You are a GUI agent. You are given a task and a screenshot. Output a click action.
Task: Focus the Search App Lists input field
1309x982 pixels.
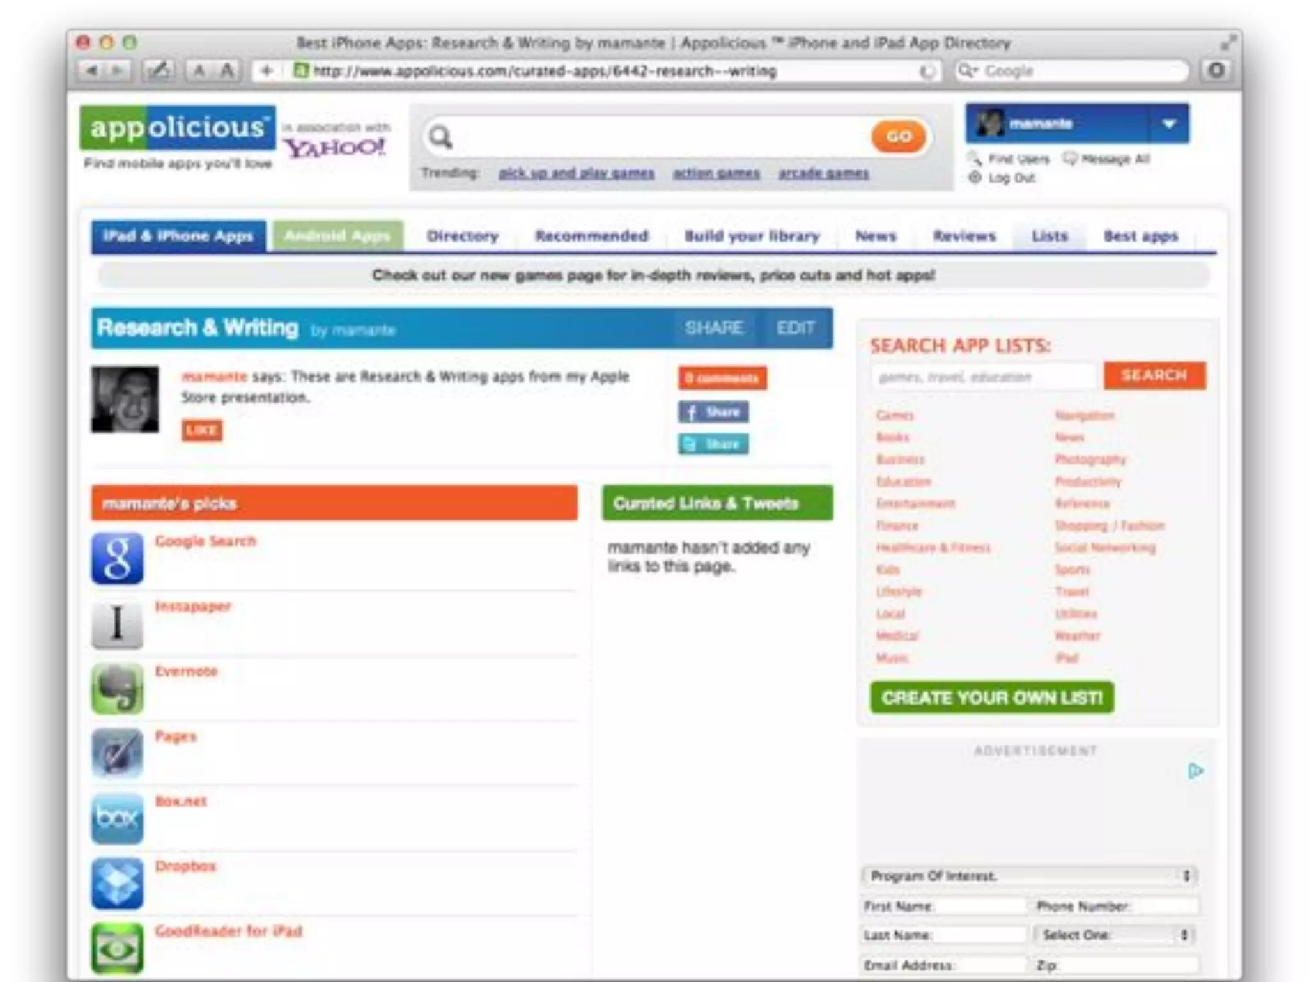point(983,377)
